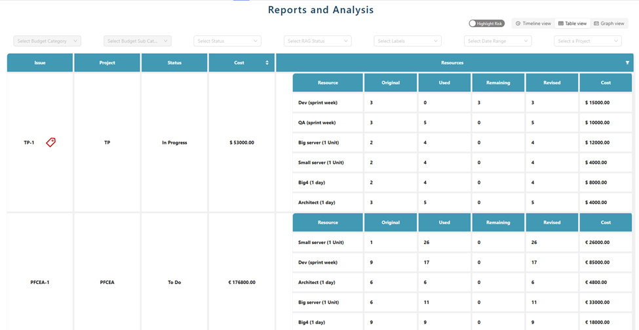The width and height of the screenshot is (639, 330).
Task: Click the Issue column header
Action: point(40,63)
